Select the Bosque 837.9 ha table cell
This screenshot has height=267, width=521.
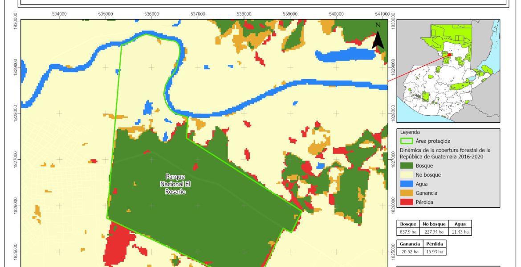tap(408, 231)
